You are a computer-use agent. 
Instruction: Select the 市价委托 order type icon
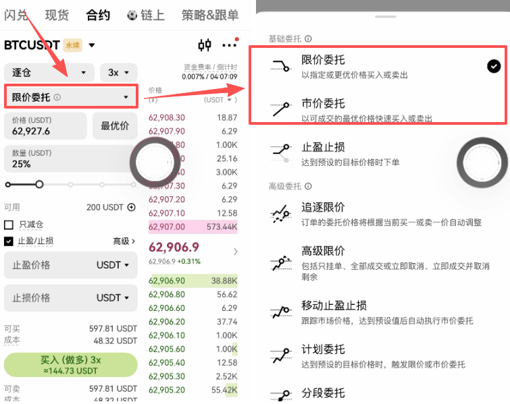280,109
